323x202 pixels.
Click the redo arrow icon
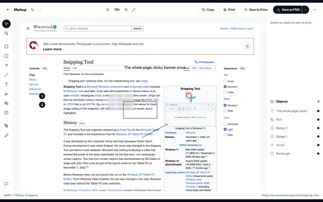pyautogui.click(x=40, y=10)
